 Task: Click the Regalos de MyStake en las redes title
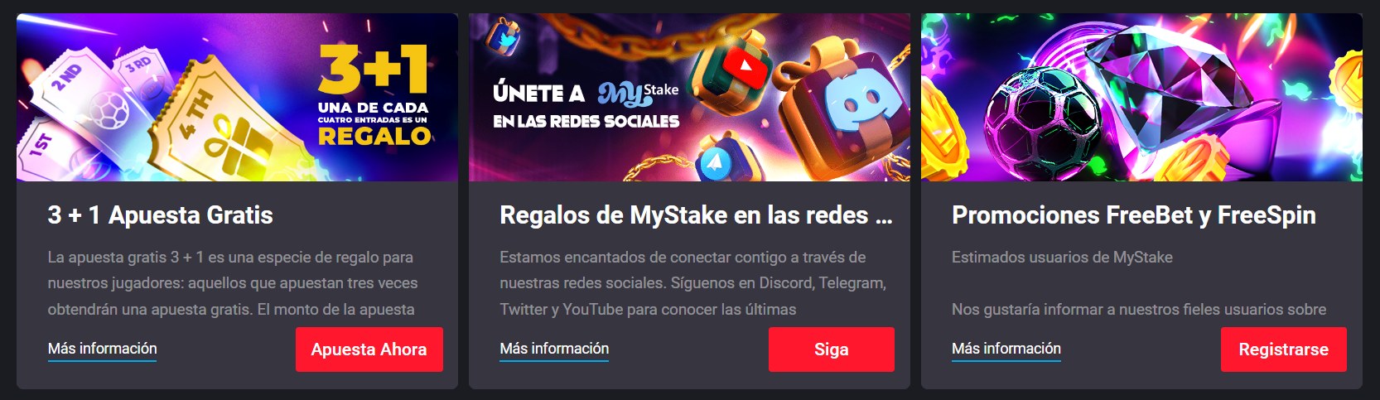[697, 215]
